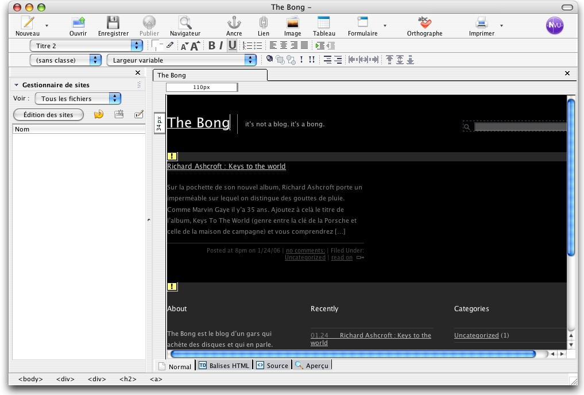Viewport: 584px width, 395px height.
Task: Align text to the right
Action: (x=294, y=45)
